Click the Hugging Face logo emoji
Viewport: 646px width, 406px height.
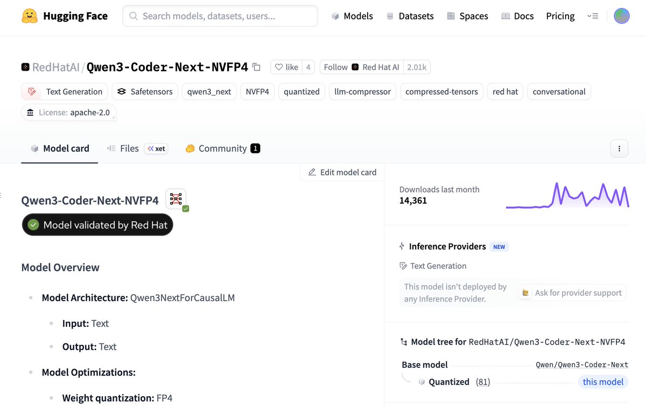(30, 16)
